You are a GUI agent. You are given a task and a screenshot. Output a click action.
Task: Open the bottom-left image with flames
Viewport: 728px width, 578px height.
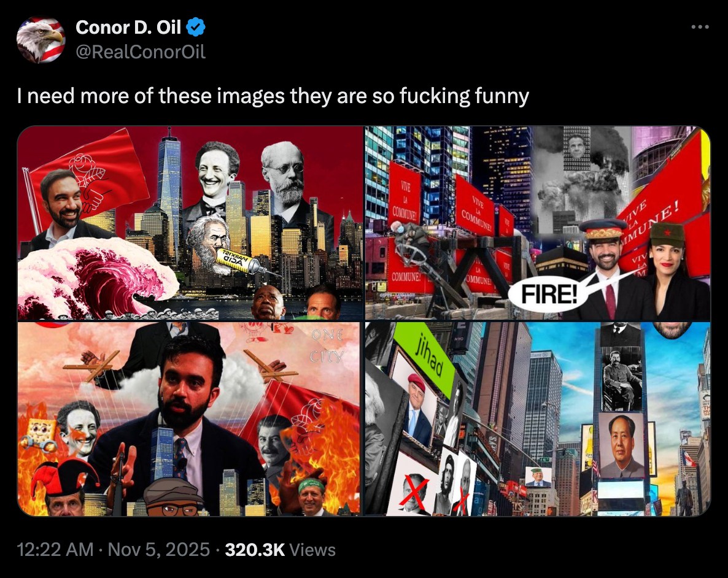point(190,418)
